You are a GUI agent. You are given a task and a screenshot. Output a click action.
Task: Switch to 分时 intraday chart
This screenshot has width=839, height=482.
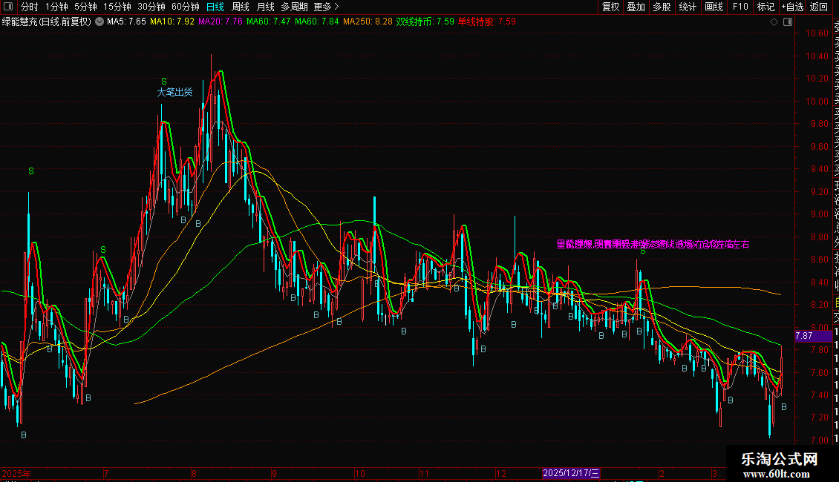click(30, 7)
